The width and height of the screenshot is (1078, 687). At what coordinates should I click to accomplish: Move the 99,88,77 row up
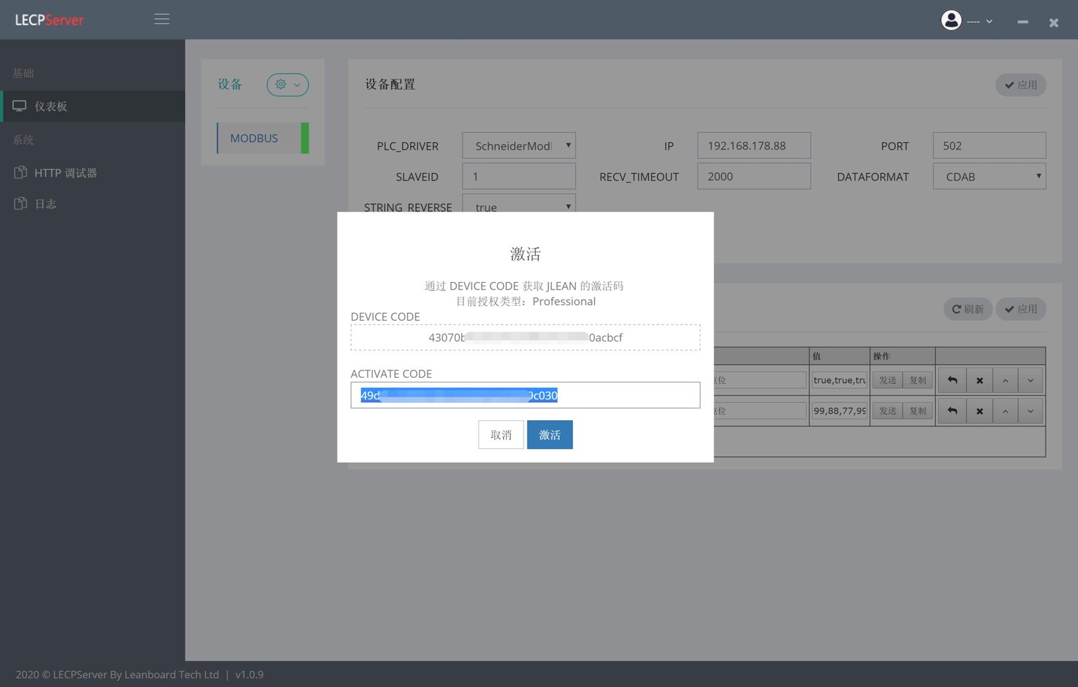pos(1005,411)
